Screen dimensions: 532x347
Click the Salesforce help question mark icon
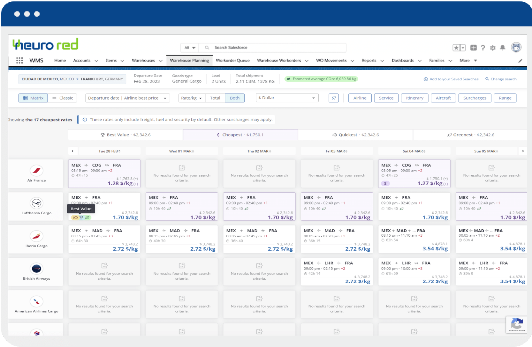click(x=483, y=48)
